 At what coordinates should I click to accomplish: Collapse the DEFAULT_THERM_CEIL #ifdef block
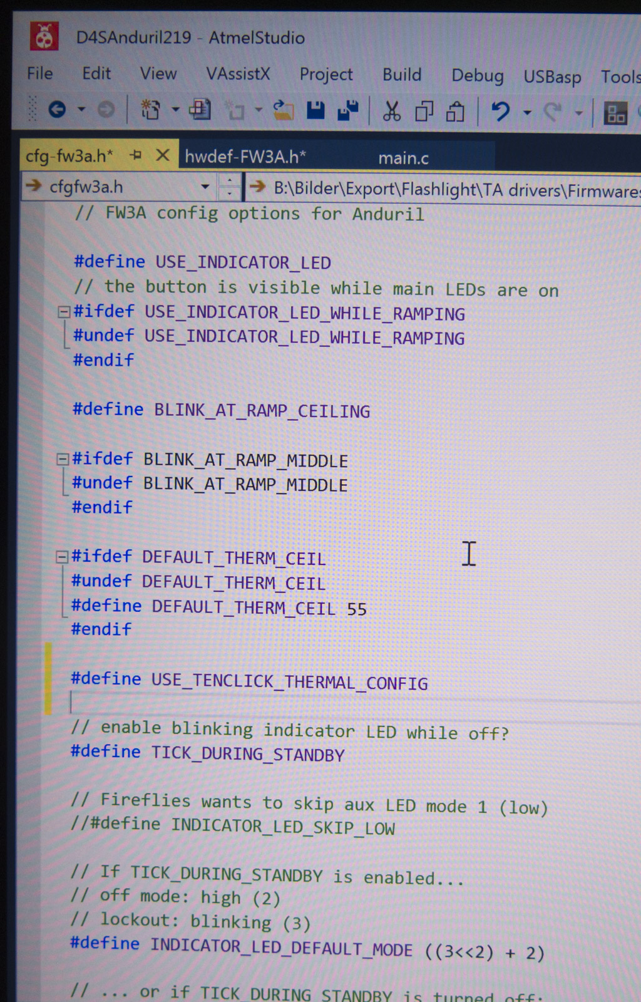click(61, 556)
